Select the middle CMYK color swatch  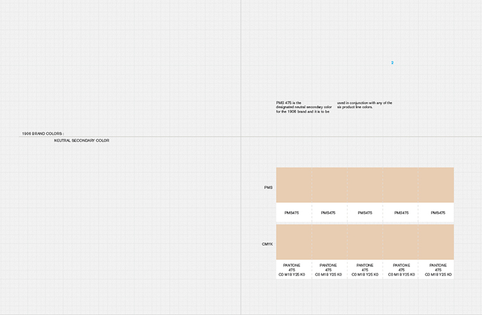pos(365,242)
